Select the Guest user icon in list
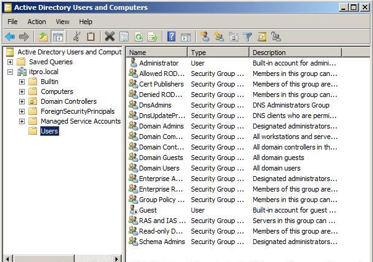Image resolution: width=373 pixels, height=262 pixels. pos(133,210)
